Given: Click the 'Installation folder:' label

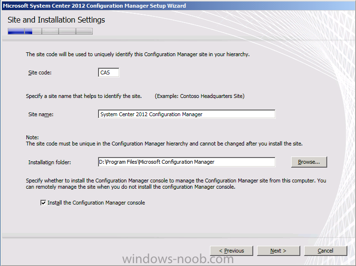Looking at the screenshot, I should coord(49,162).
